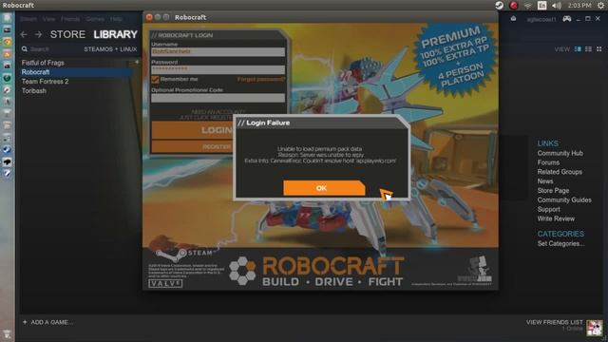Open the News link
Screen dimensions: 608x342
(x=545, y=181)
